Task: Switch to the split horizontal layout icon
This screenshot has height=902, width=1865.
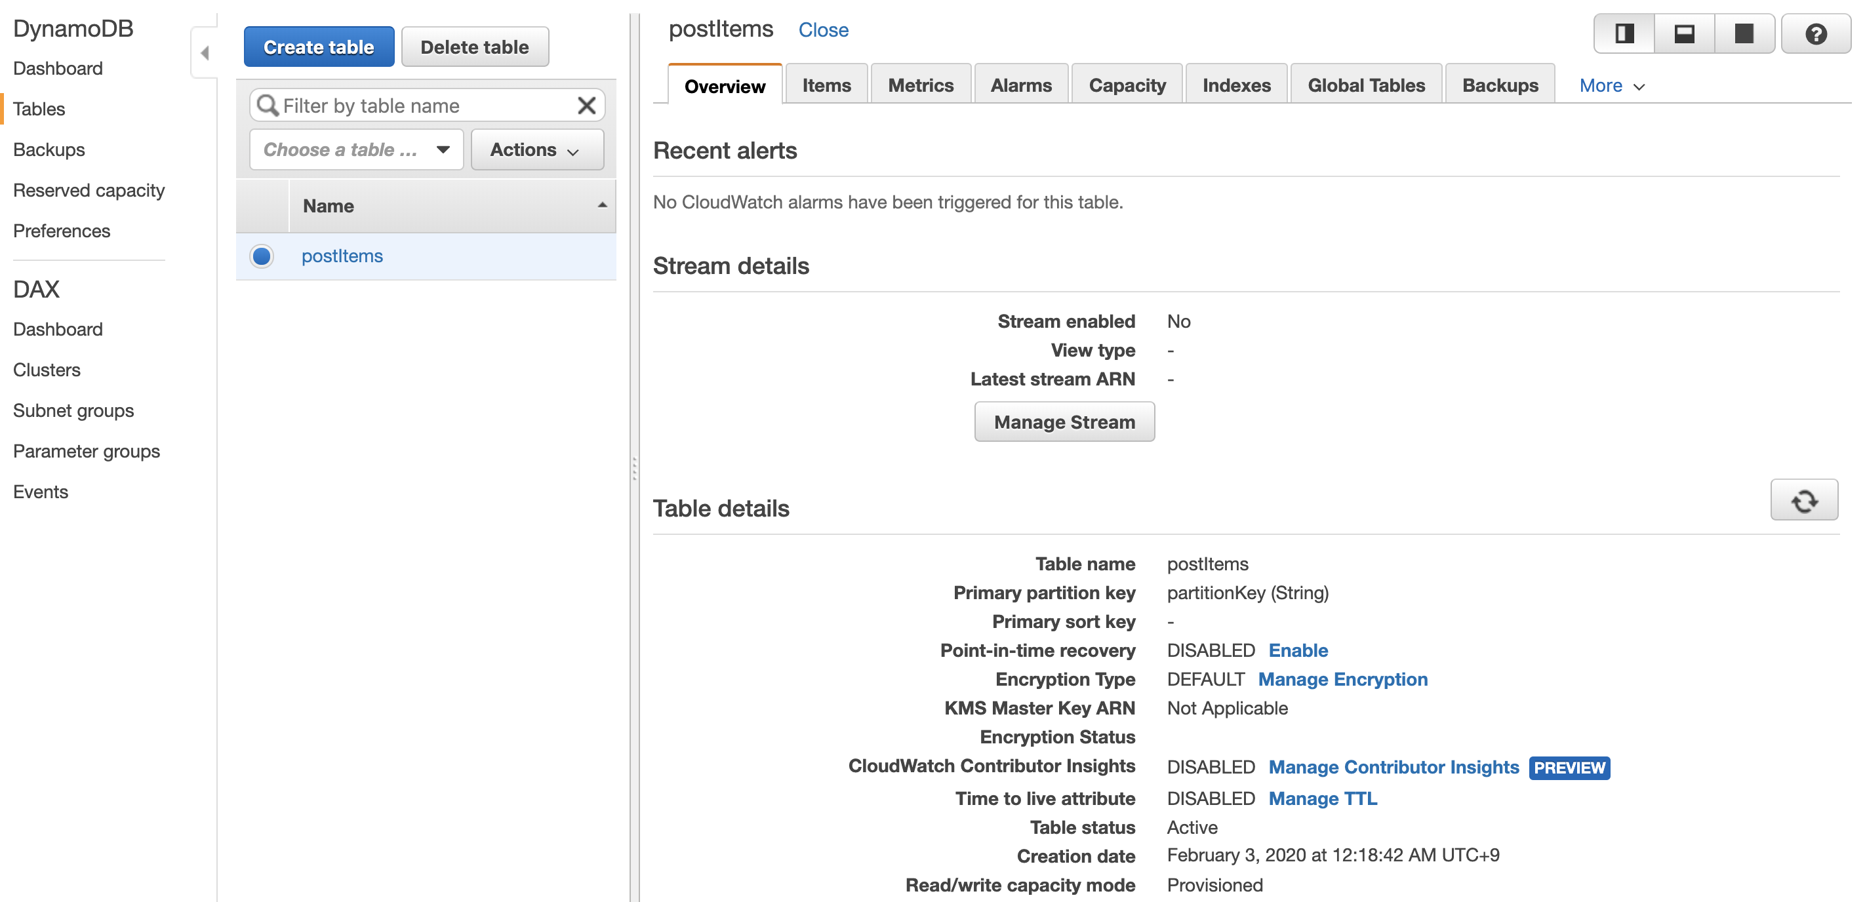Action: pyautogui.click(x=1684, y=34)
